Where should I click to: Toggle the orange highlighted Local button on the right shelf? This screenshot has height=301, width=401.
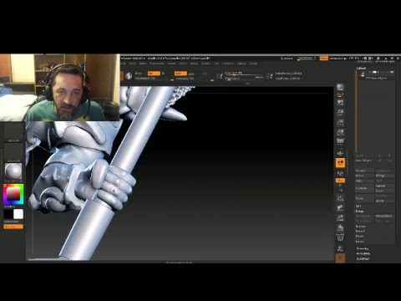(x=340, y=163)
